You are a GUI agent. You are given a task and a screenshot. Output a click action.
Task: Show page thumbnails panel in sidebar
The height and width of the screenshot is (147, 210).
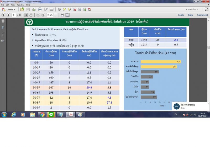[x=3, y=21]
